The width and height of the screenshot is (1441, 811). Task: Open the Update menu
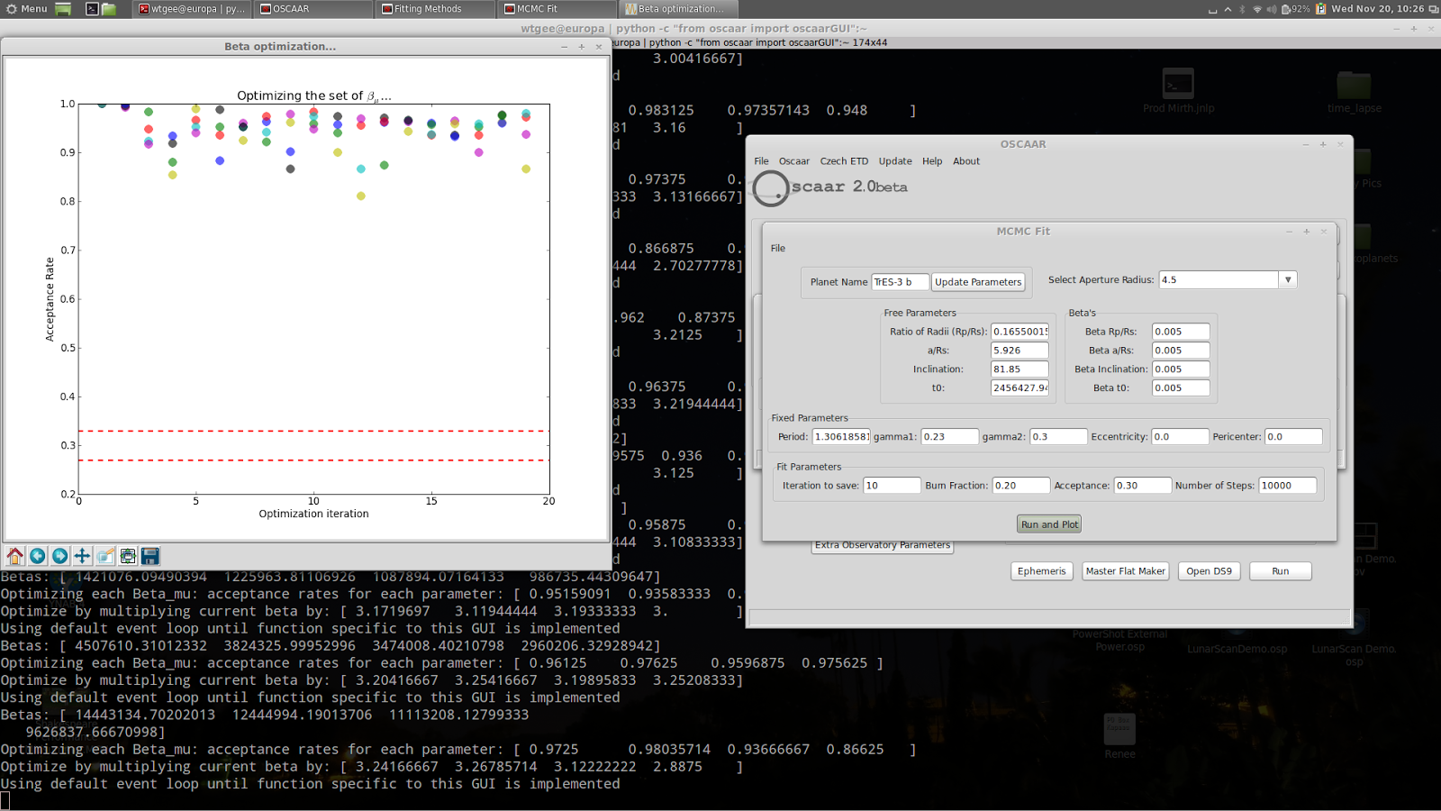click(895, 161)
